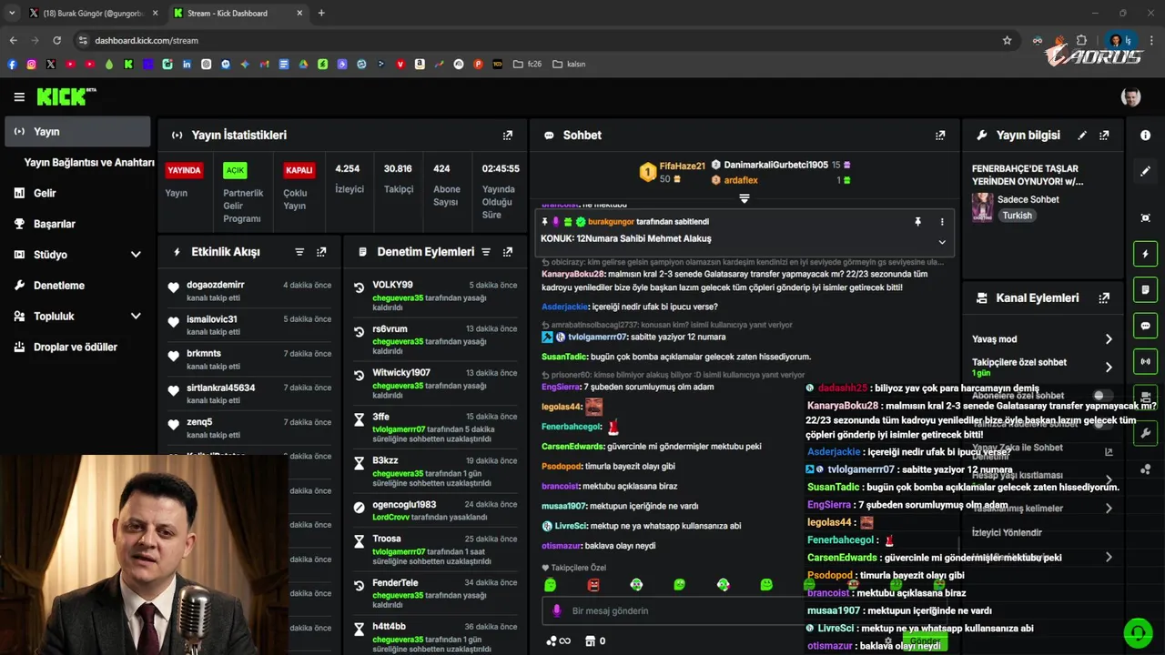
Task: Open filter options in Denetim Eylemleri
Action: tap(486, 252)
